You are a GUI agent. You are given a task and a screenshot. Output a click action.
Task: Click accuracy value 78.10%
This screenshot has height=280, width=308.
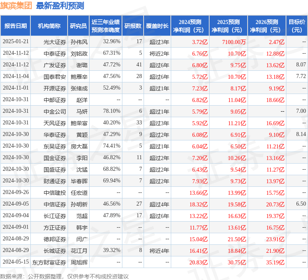112,111
